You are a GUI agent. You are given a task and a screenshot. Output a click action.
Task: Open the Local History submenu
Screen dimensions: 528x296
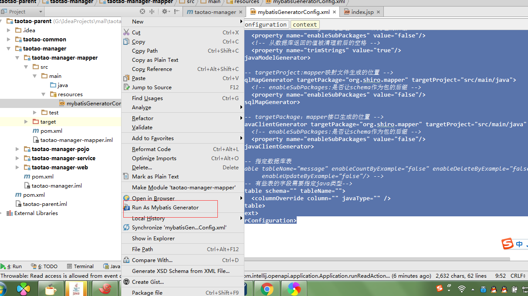(183, 219)
